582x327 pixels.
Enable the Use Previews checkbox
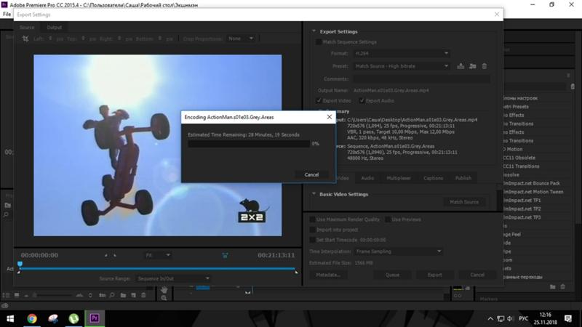pyautogui.click(x=388, y=219)
